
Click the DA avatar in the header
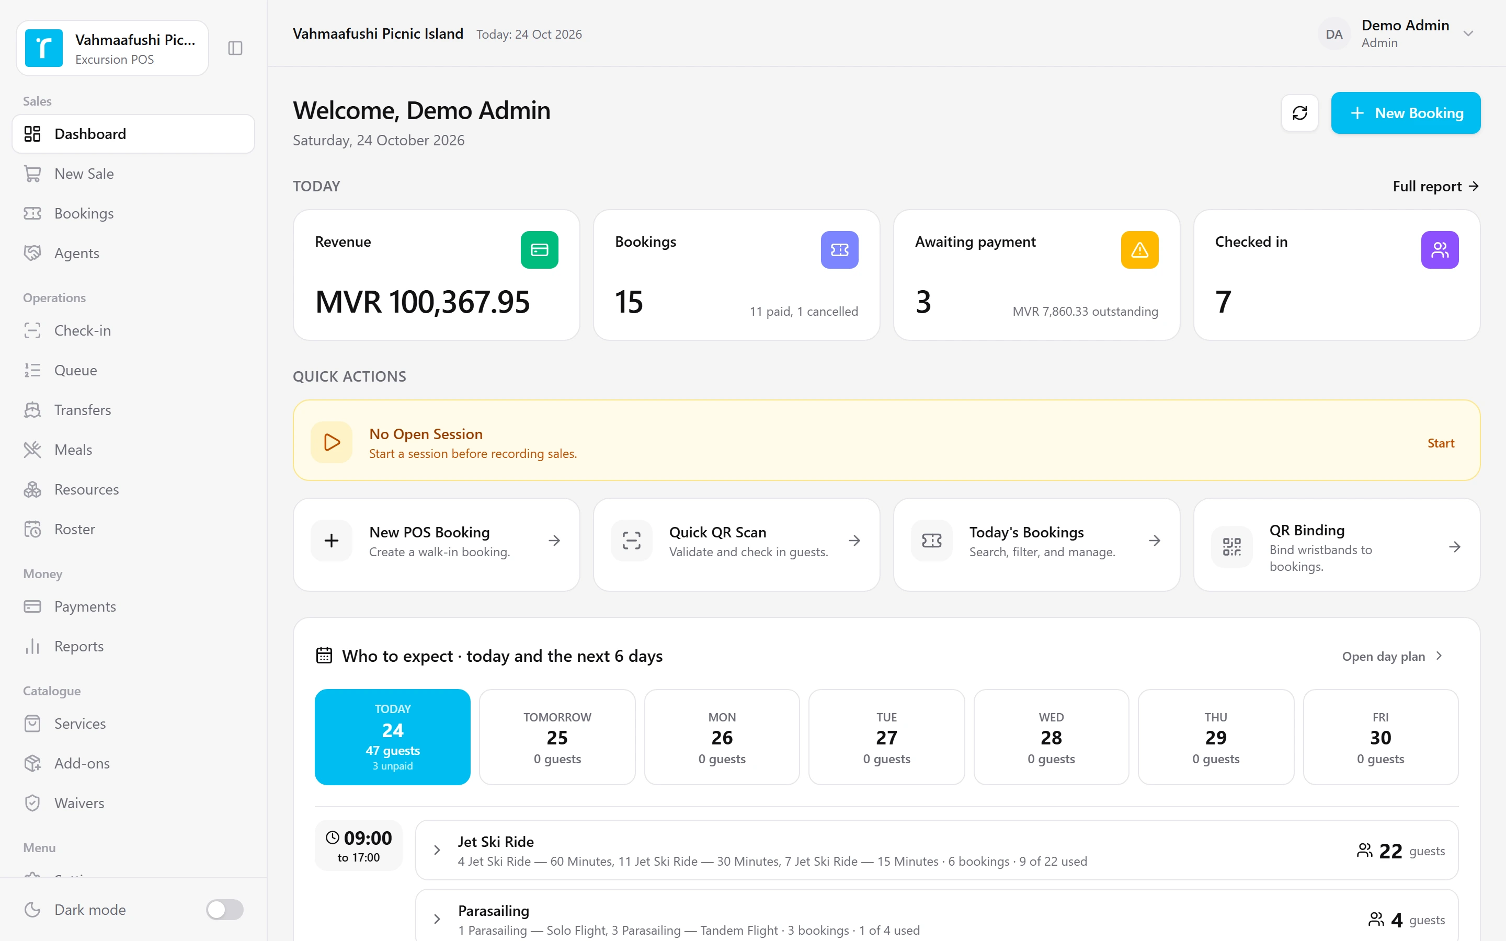pyautogui.click(x=1333, y=34)
